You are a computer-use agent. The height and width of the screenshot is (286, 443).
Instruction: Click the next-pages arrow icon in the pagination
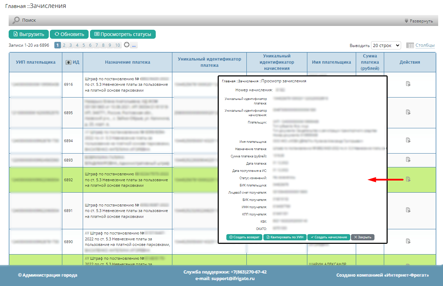(x=127, y=45)
